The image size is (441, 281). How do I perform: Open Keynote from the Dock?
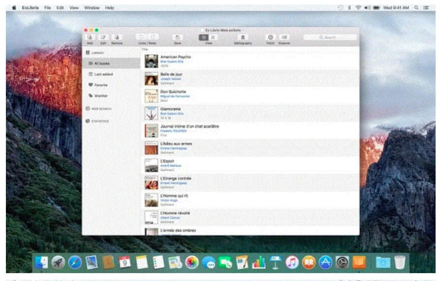[x=275, y=262]
